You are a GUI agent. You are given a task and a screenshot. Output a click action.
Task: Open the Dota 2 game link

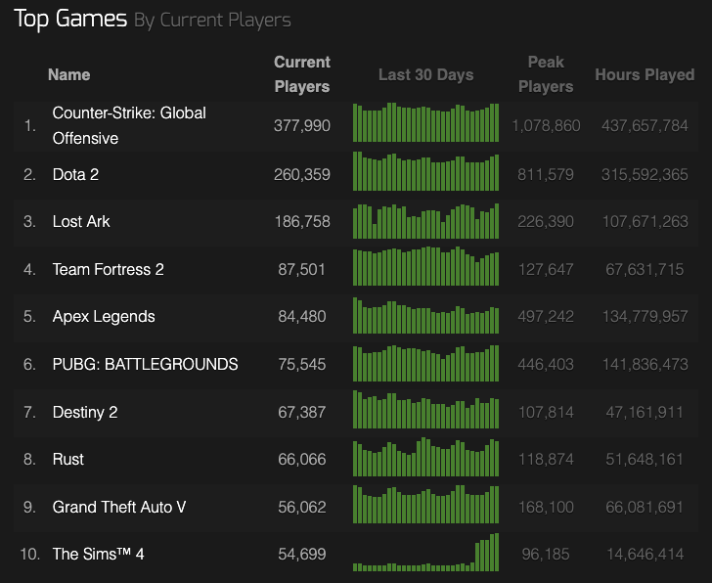[75, 174]
